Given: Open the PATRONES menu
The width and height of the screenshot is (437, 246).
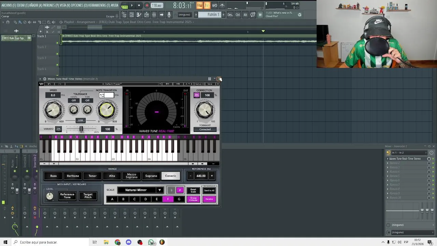Looking at the screenshot, I should coord(51,5).
